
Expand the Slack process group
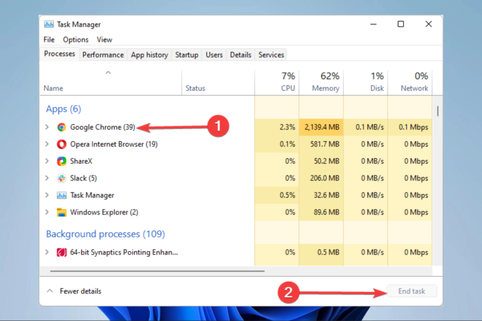47,178
